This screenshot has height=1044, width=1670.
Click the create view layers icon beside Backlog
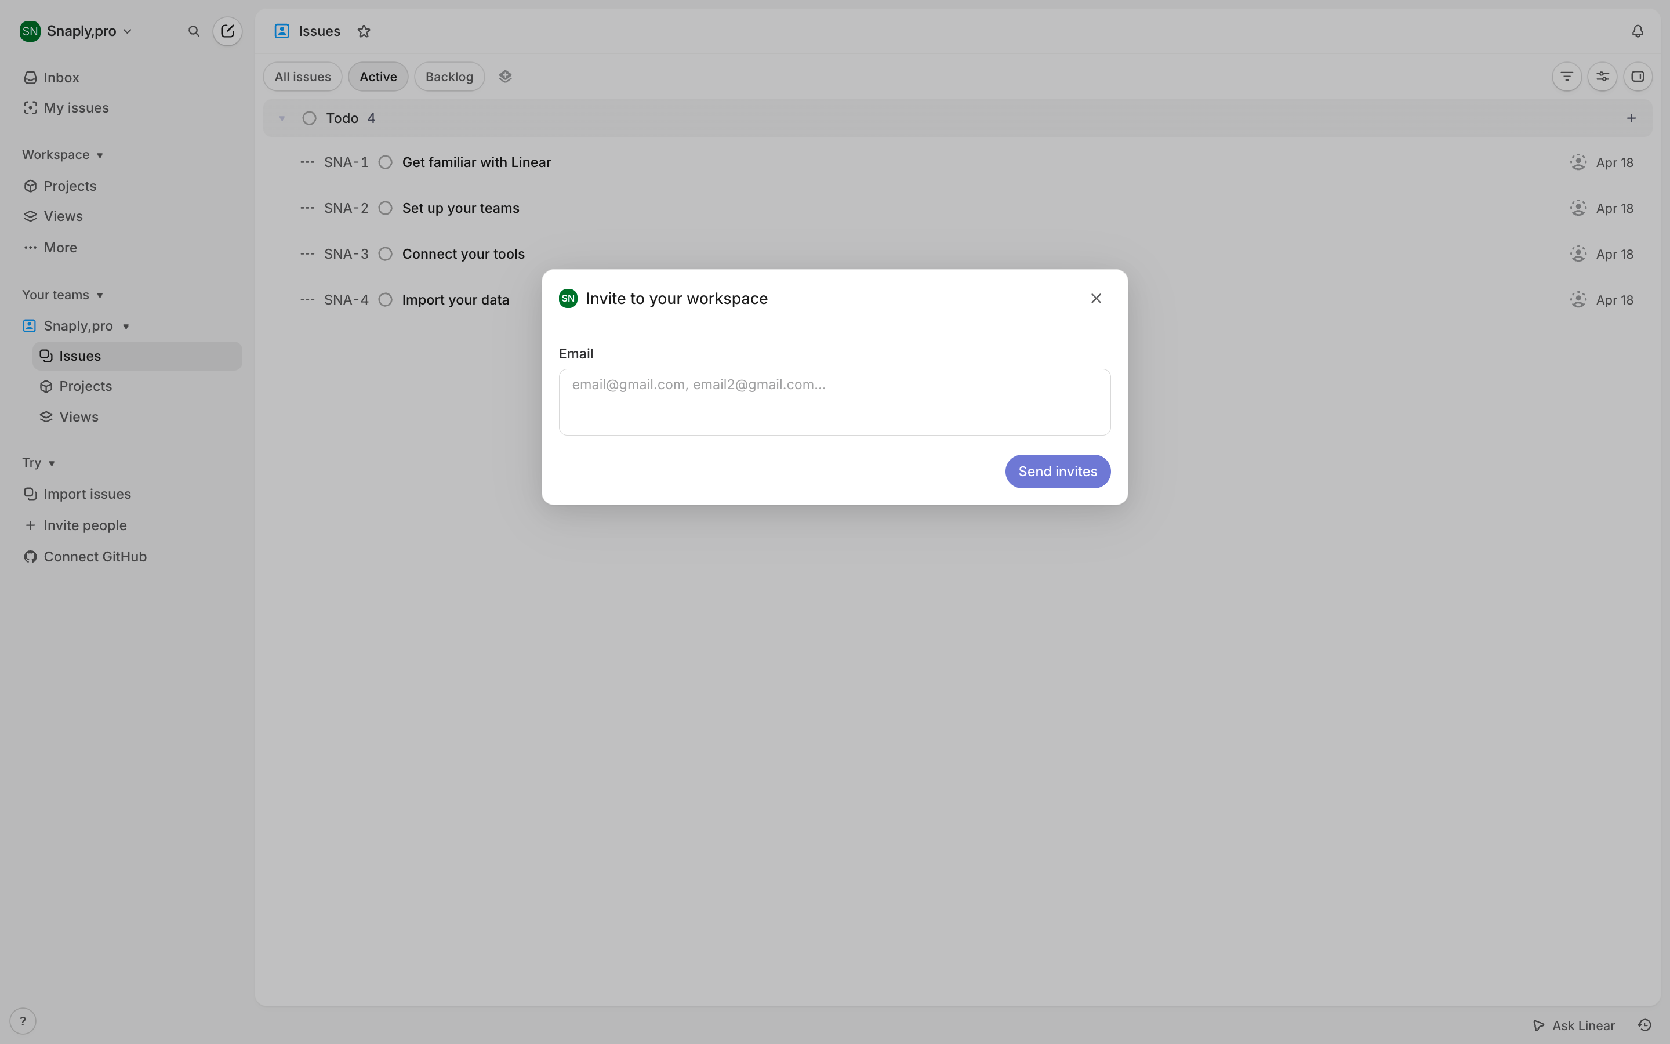pos(505,77)
